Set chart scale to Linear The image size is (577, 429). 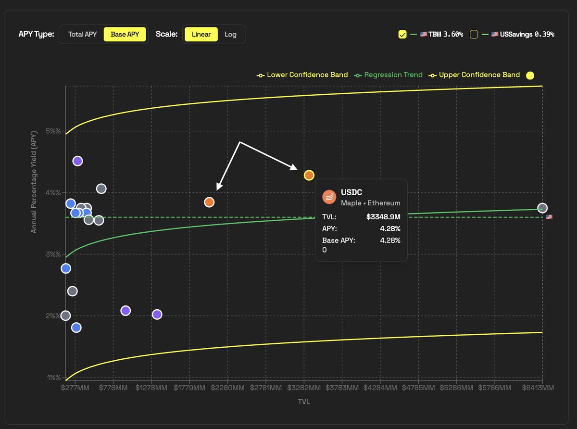click(x=201, y=34)
